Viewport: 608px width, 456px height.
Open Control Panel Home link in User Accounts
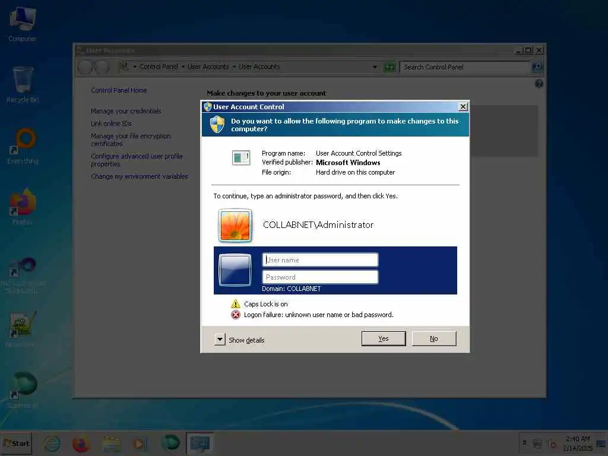[x=119, y=90]
